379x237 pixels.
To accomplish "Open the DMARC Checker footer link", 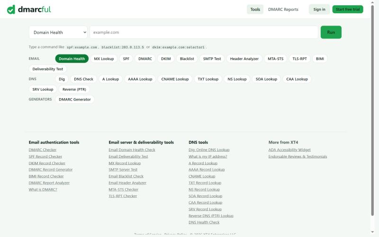I will 43,150.
